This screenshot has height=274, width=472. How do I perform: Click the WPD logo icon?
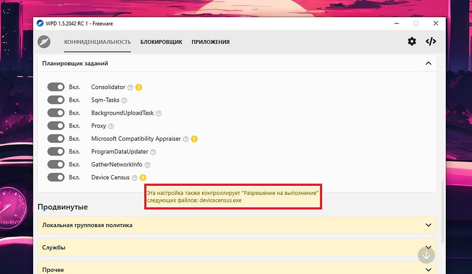44,42
